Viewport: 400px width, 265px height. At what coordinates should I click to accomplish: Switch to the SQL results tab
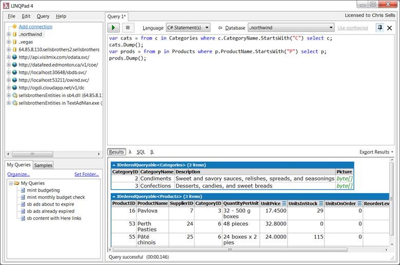[x=141, y=152]
